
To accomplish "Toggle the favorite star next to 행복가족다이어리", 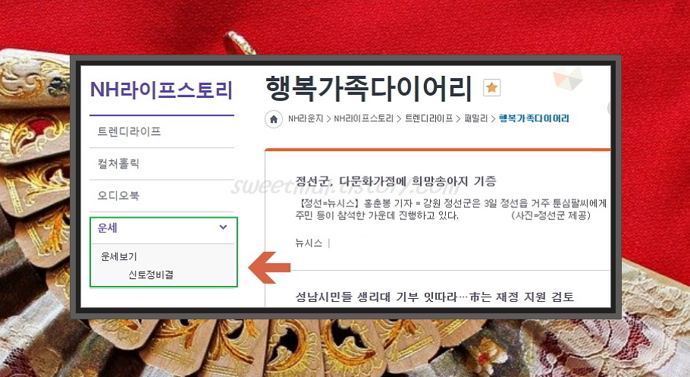I will point(491,88).
